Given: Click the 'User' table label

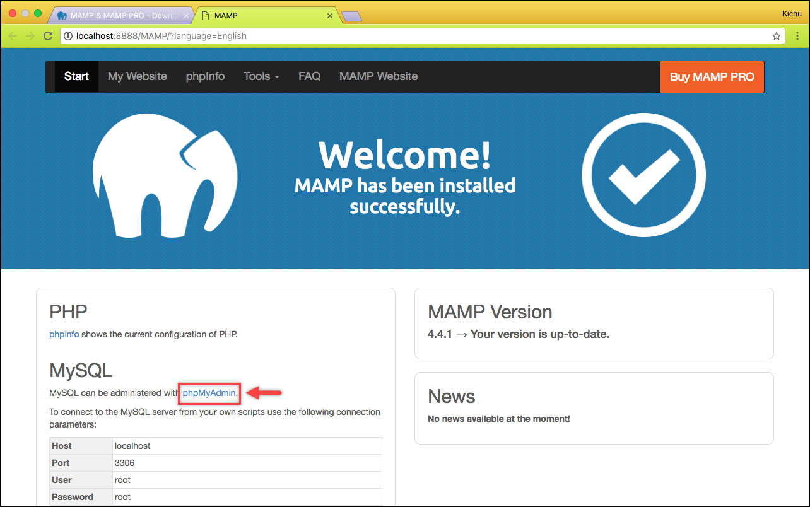Looking at the screenshot, I should pyautogui.click(x=62, y=480).
